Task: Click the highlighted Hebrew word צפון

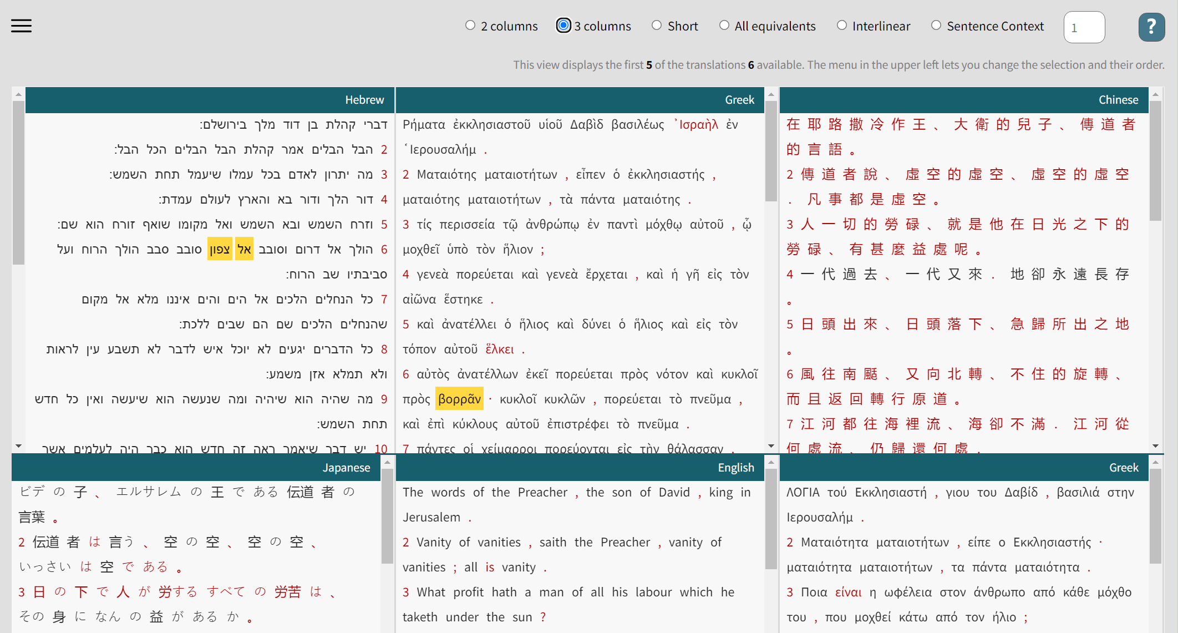Action: click(220, 249)
